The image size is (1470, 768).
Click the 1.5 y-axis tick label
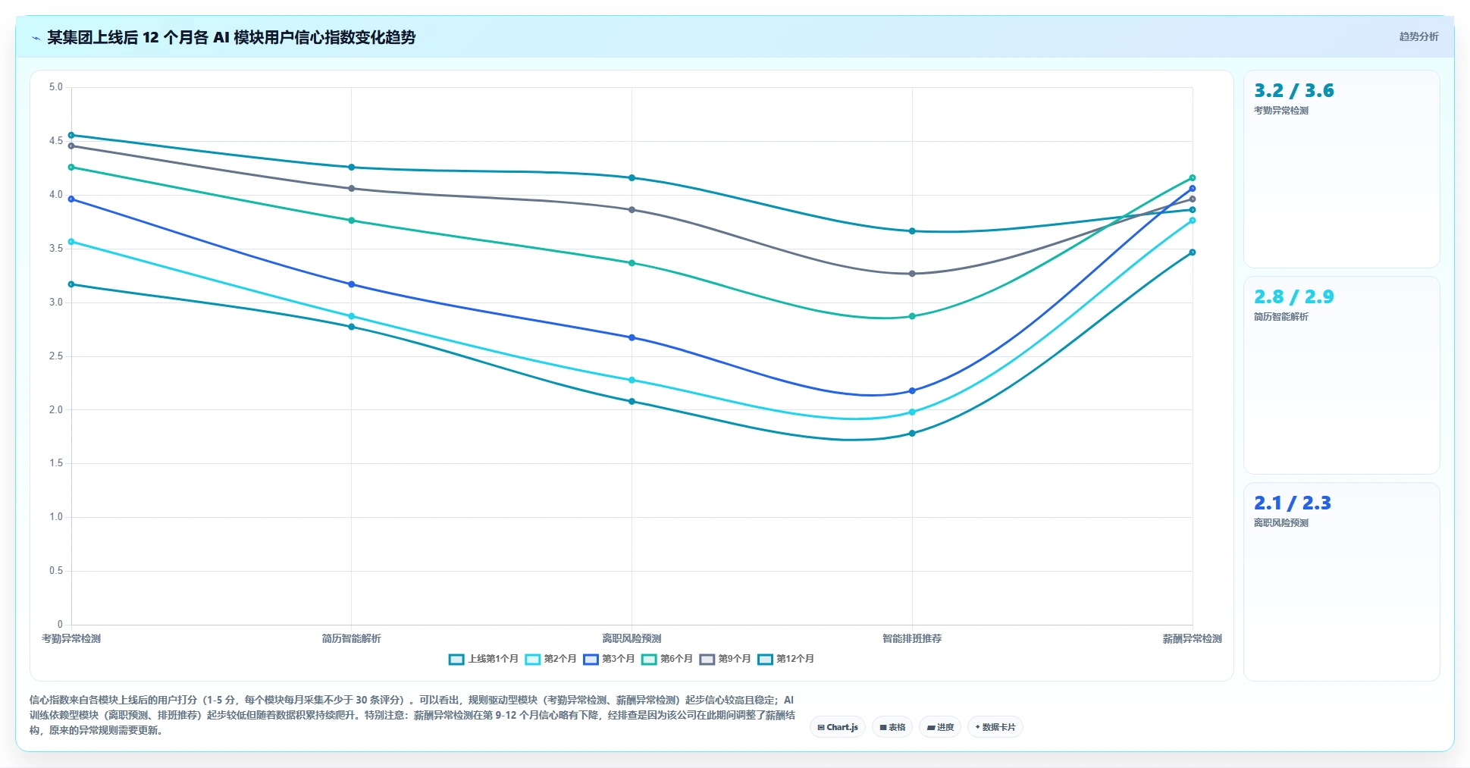pyautogui.click(x=56, y=463)
